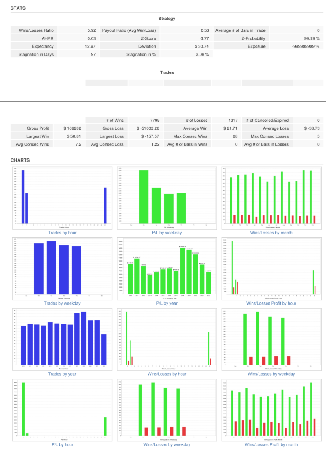
Task: Click the 'Wins/Losses by hour' link
Action: [x=167, y=374]
